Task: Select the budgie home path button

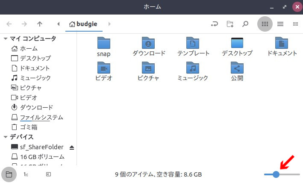Action: click(x=83, y=24)
